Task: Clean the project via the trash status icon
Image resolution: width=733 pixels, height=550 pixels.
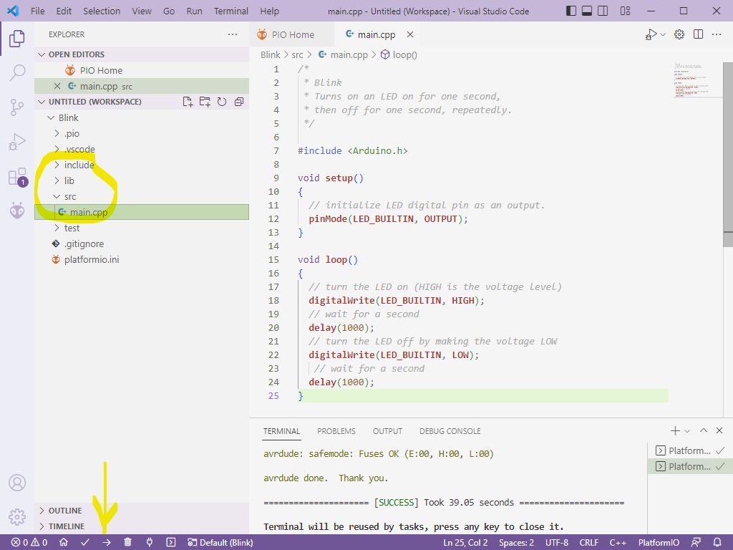Action: pyautogui.click(x=127, y=542)
